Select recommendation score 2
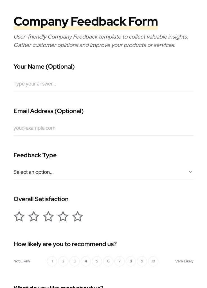 (x=63, y=261)
